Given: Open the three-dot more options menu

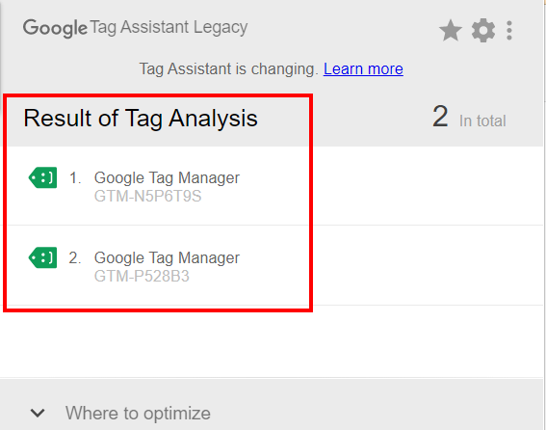Looking at the screenshot, I should pyautogui.click(x=509, y=30).
